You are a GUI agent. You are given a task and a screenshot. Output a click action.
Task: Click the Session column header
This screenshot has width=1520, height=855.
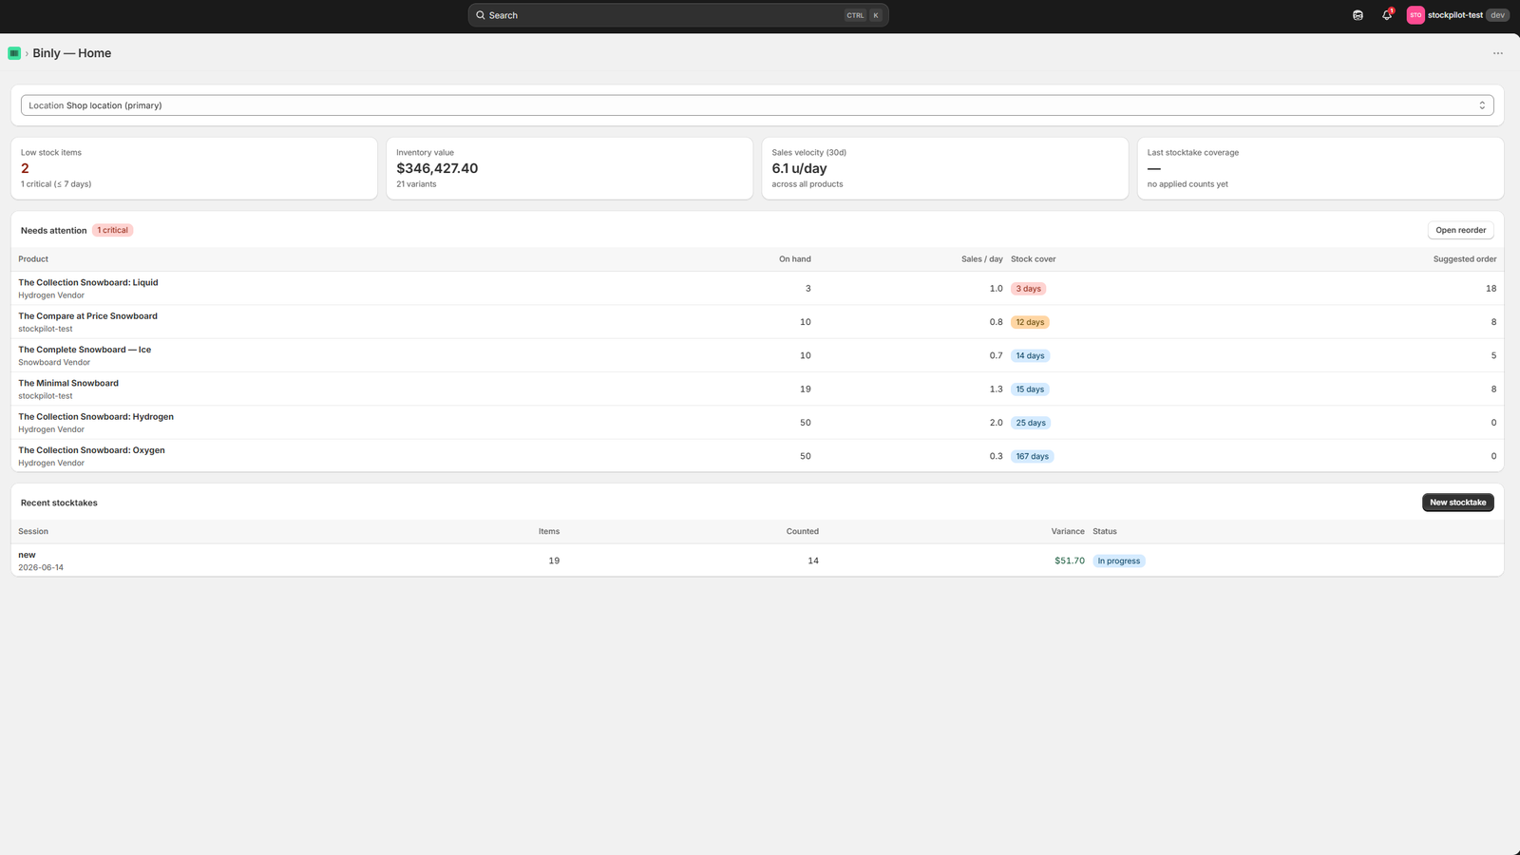tap(33, 532)
